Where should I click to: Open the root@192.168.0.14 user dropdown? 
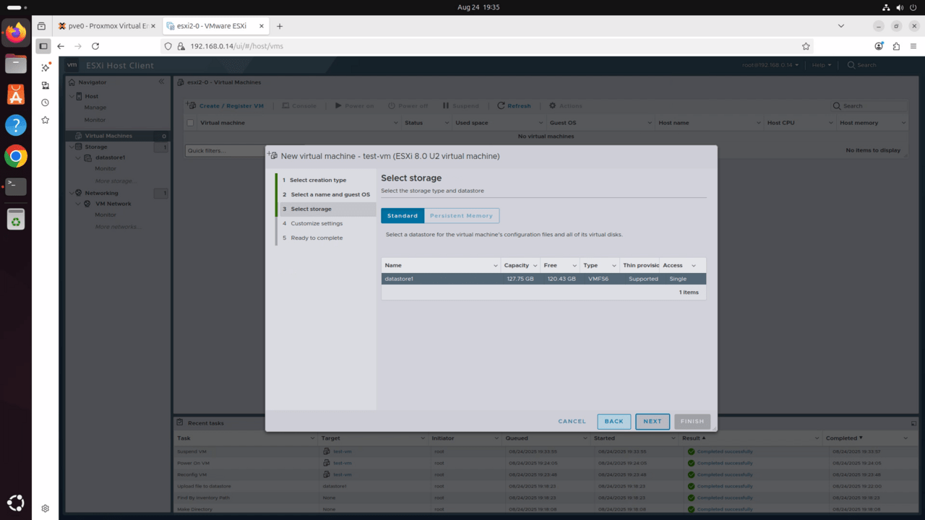pyautogui.click(x=770, y=65)
